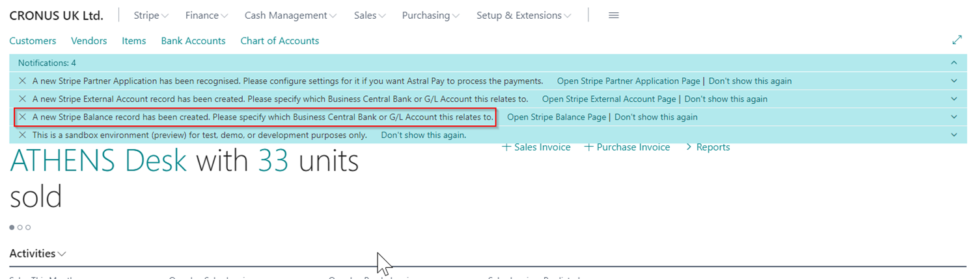
Task: Open the Finance dropdown menu
Action: pyautogui.click(x=206, y=16)
